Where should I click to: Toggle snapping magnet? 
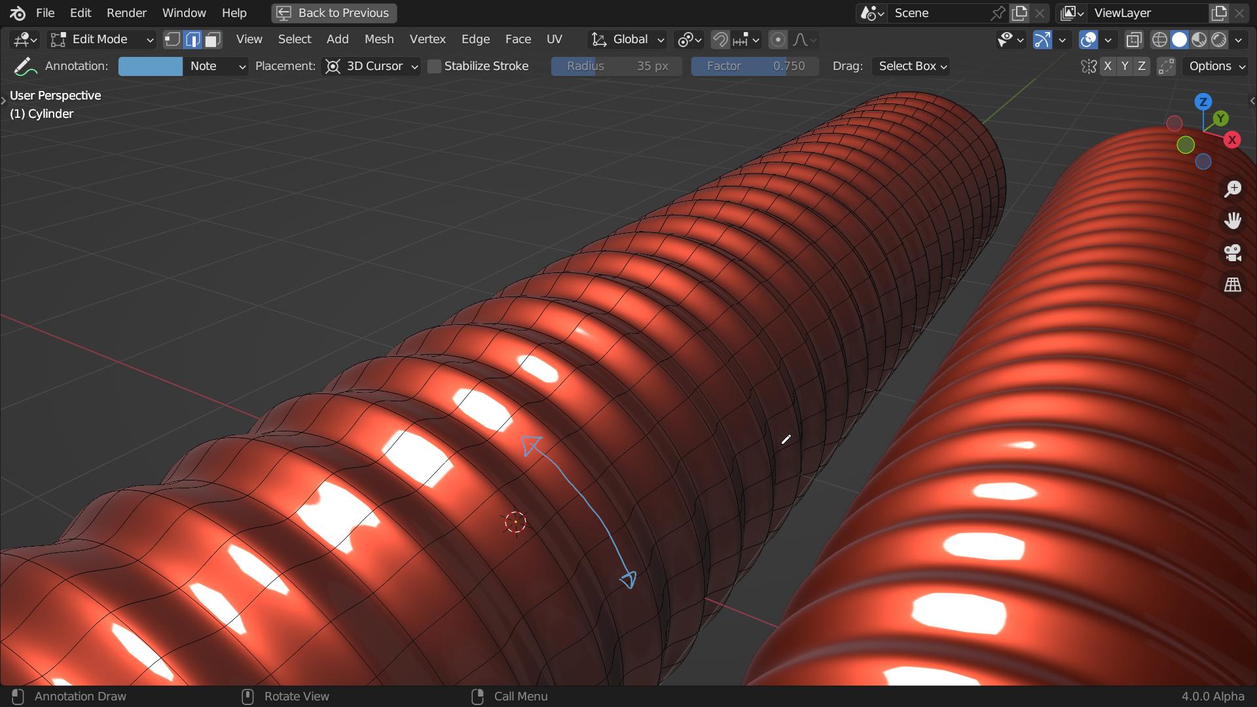[x=720, y=40]
